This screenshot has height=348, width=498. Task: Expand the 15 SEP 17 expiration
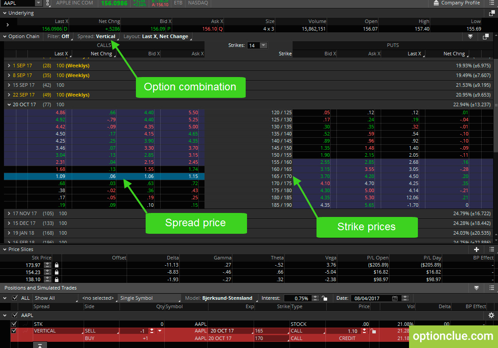pyautogui.click(x=9, y=85)
